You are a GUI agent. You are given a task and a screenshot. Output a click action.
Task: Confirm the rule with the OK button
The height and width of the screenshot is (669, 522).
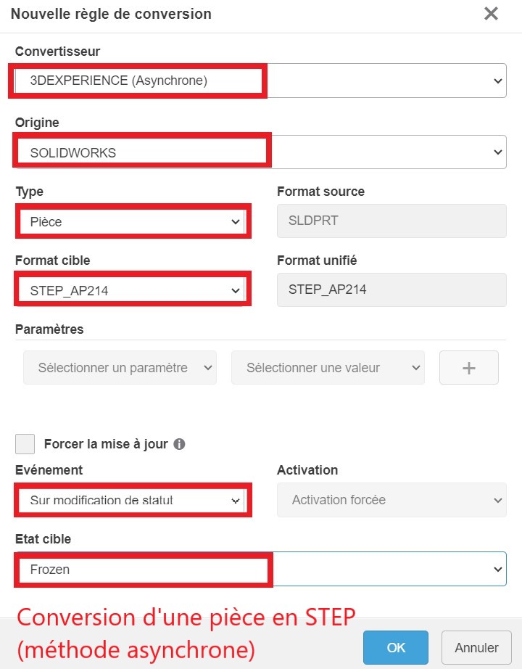pyautogui.click(x=396, y=647)
